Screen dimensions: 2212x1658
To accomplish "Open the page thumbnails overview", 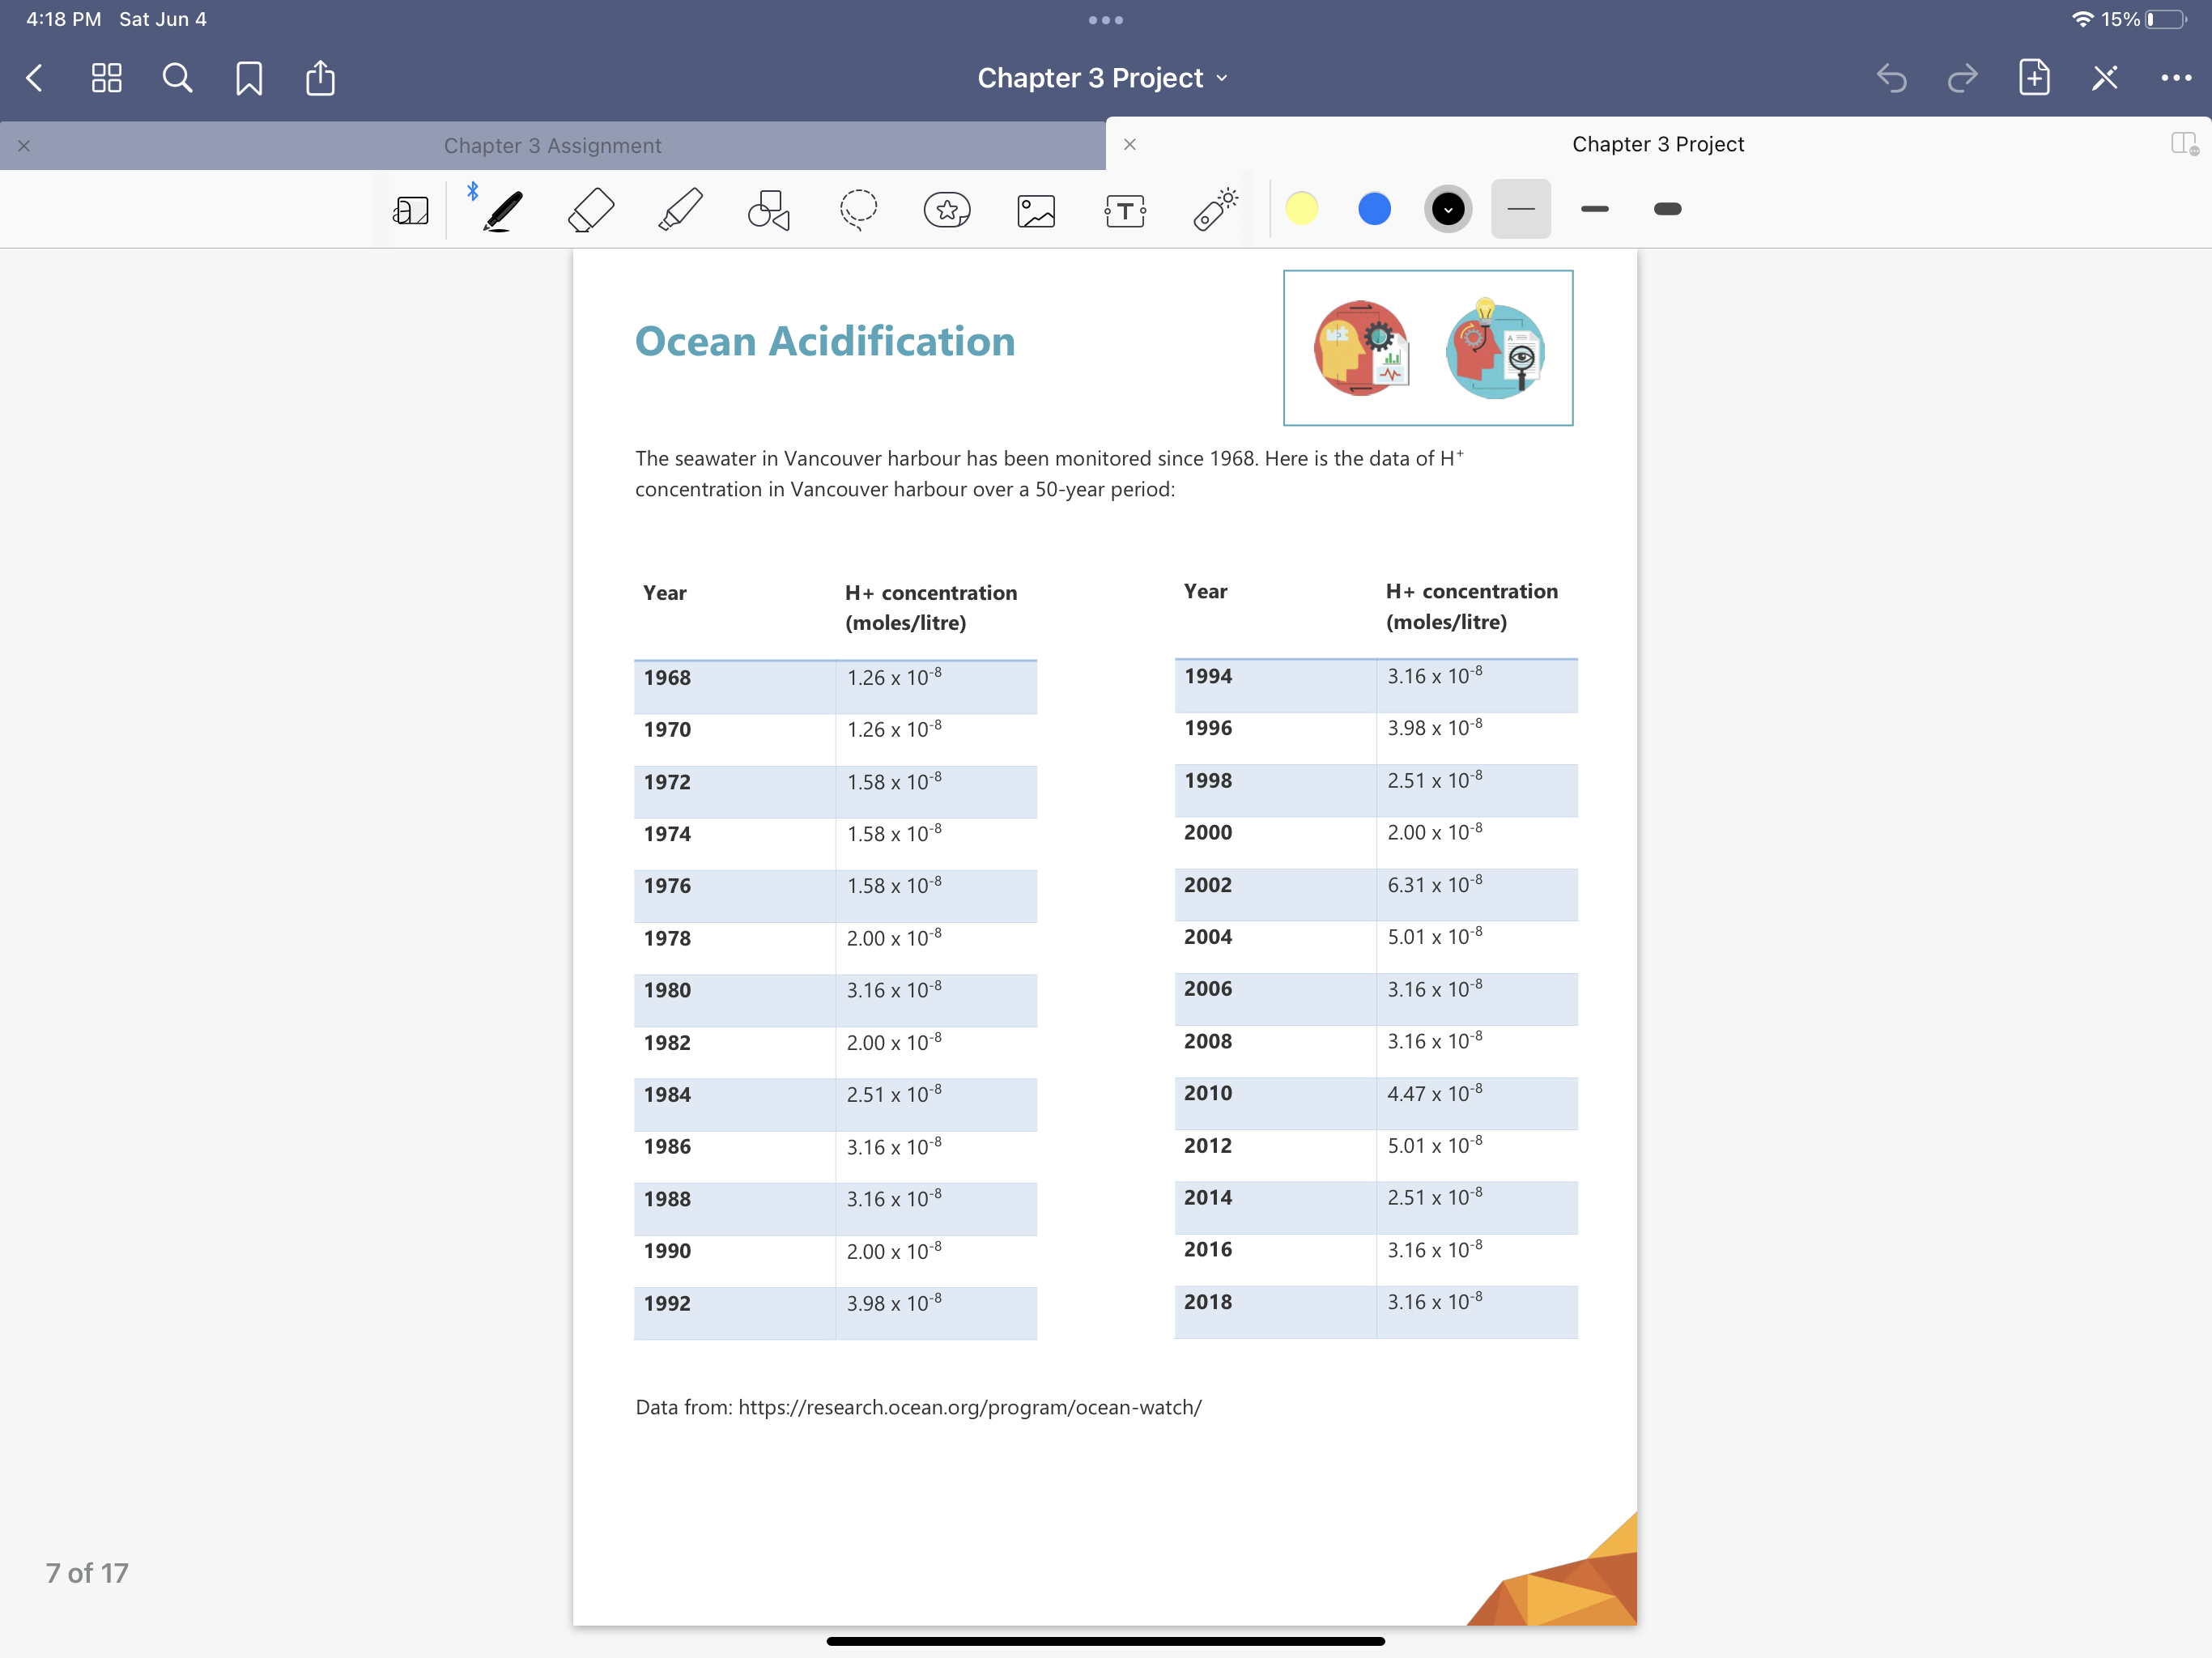I will 107,78.
